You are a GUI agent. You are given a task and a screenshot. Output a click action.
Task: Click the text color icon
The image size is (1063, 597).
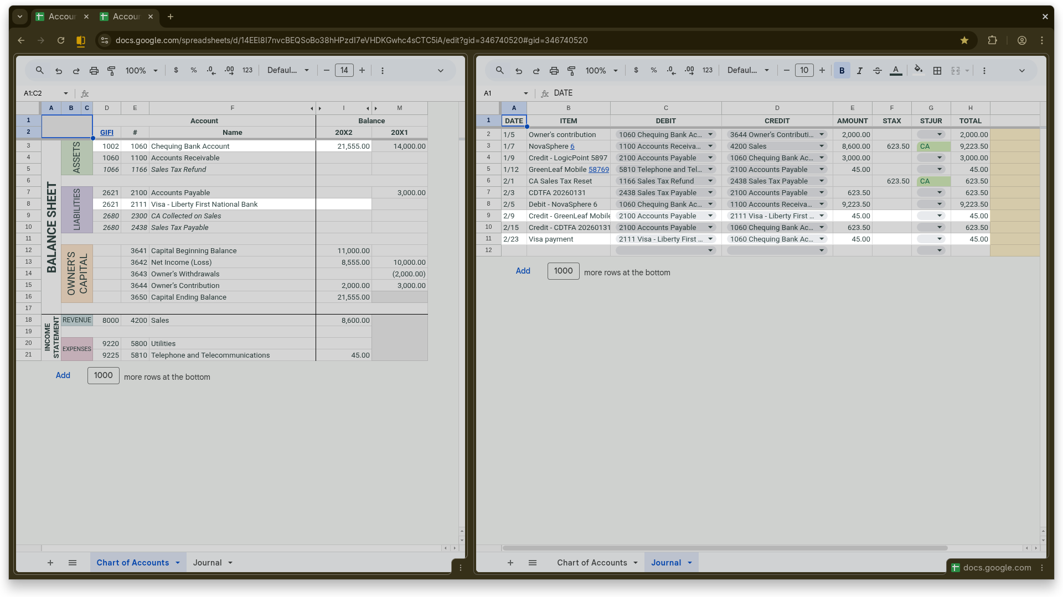895,71
